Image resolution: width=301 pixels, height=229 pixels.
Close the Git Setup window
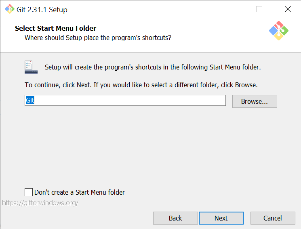point(288,9)
